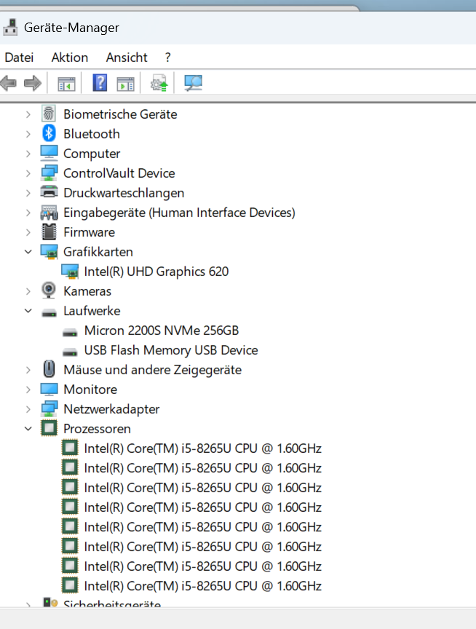Select USB Flash Memory USB Device label

point(171,350)
